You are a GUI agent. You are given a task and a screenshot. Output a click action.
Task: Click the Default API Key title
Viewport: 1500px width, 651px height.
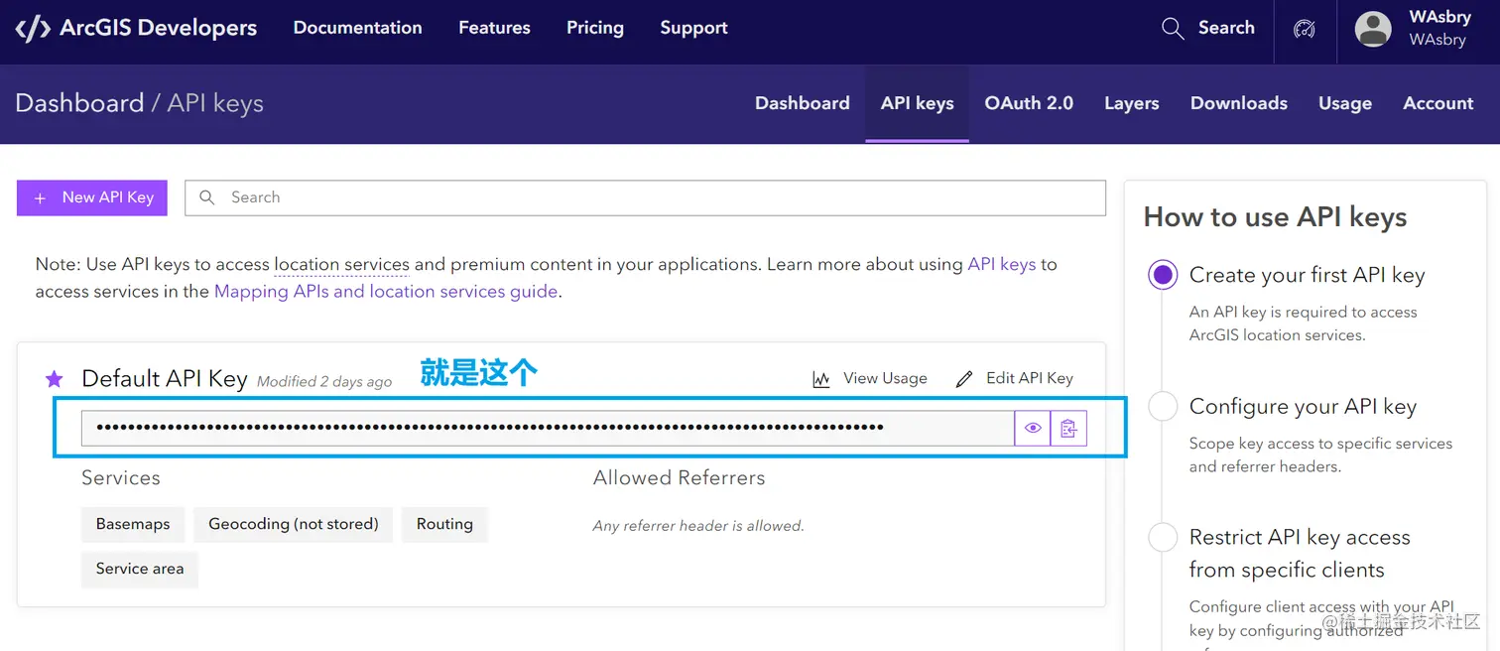pos(165,378)
